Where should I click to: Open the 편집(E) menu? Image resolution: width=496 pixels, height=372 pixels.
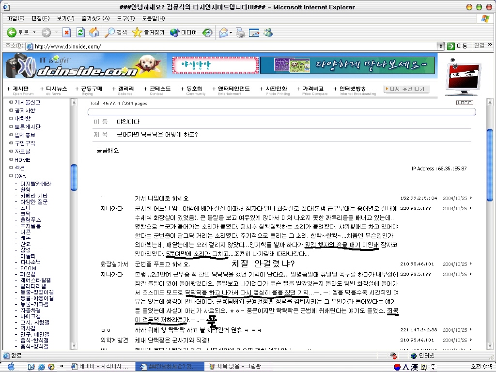41,19
